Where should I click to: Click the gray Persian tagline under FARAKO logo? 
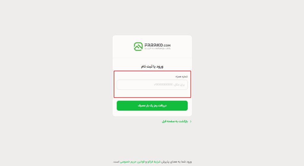click(x=157, y=48)
